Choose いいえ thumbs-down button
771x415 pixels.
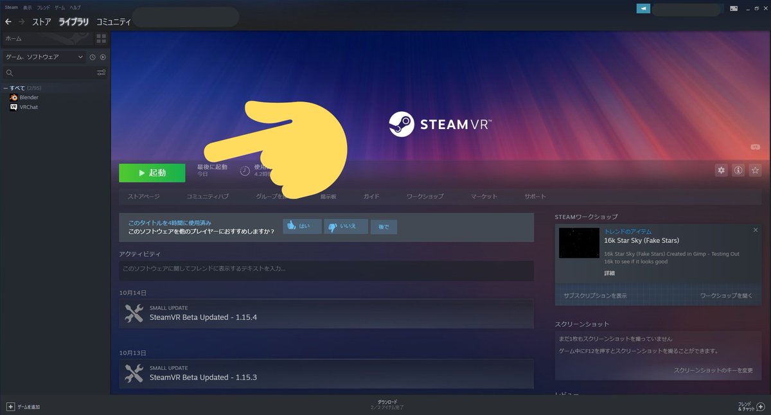click(346, 226)
